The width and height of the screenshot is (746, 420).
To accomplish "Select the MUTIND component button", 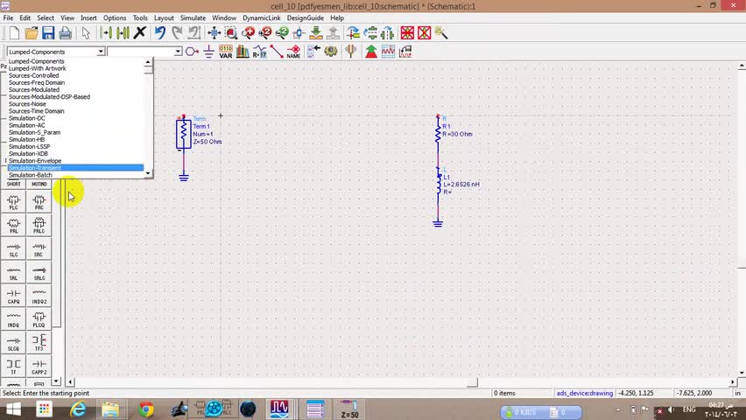I will [x=39, y=184].
